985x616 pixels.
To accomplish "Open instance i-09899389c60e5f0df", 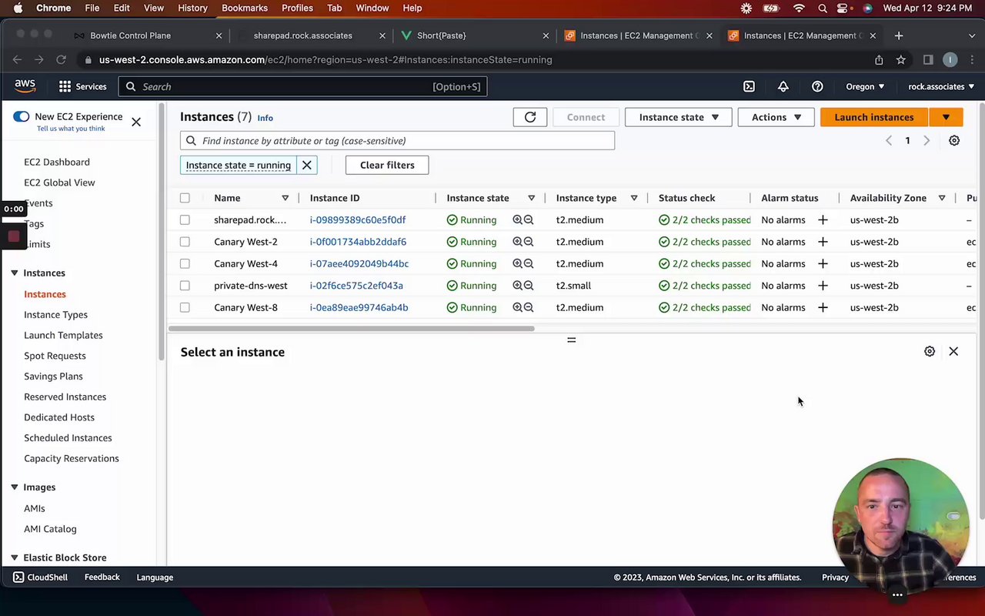I will point(358,220).
